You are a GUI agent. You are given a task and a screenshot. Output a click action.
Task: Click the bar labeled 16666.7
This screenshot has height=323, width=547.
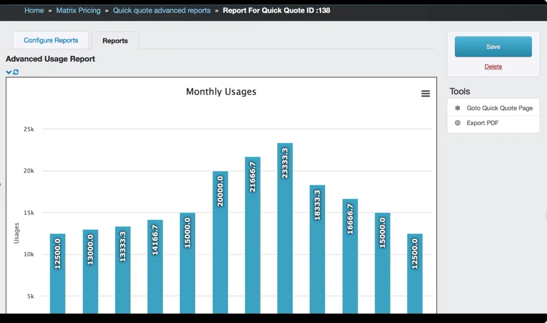pyautogui.click(x=350, y=256)
